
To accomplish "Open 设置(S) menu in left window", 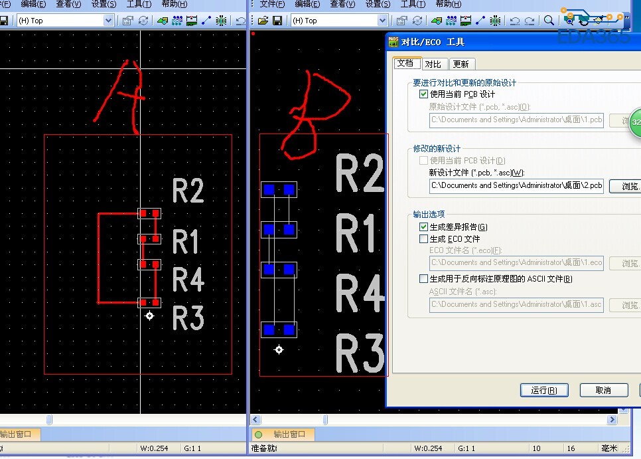I will click(x=104, y=4).
